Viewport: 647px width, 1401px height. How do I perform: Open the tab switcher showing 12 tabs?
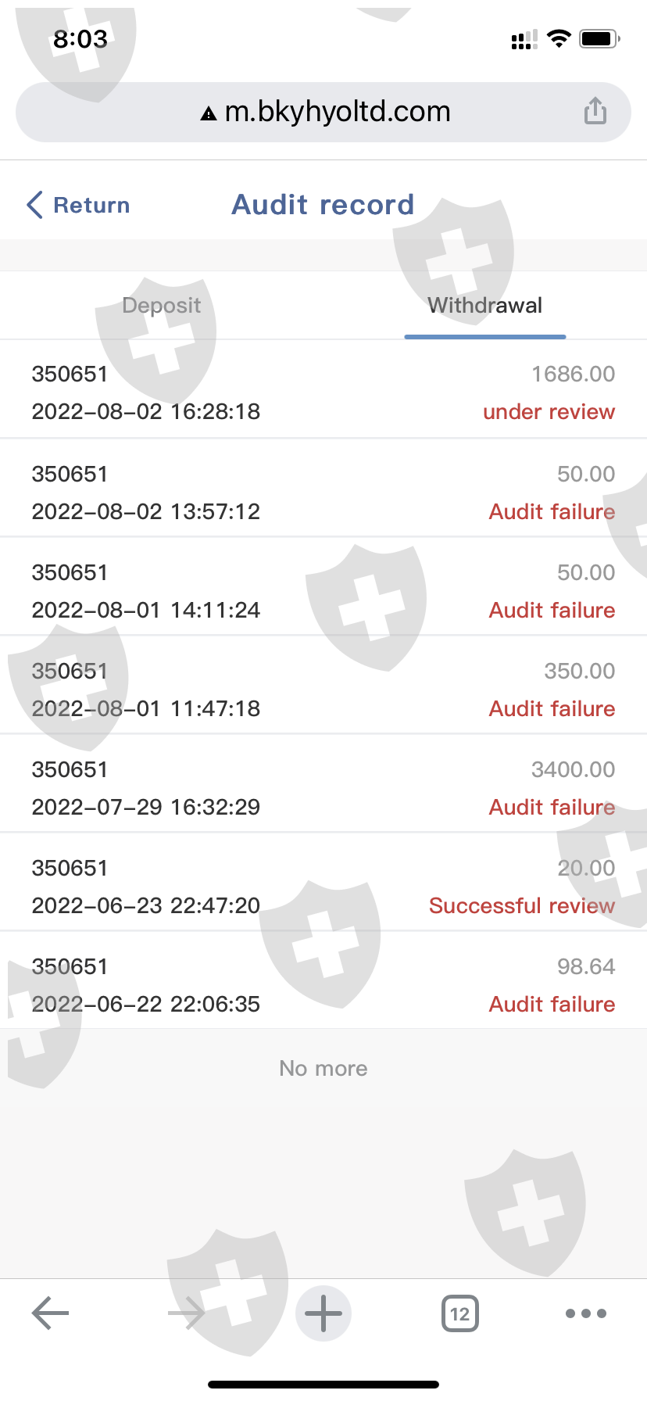click(460, 1313)
